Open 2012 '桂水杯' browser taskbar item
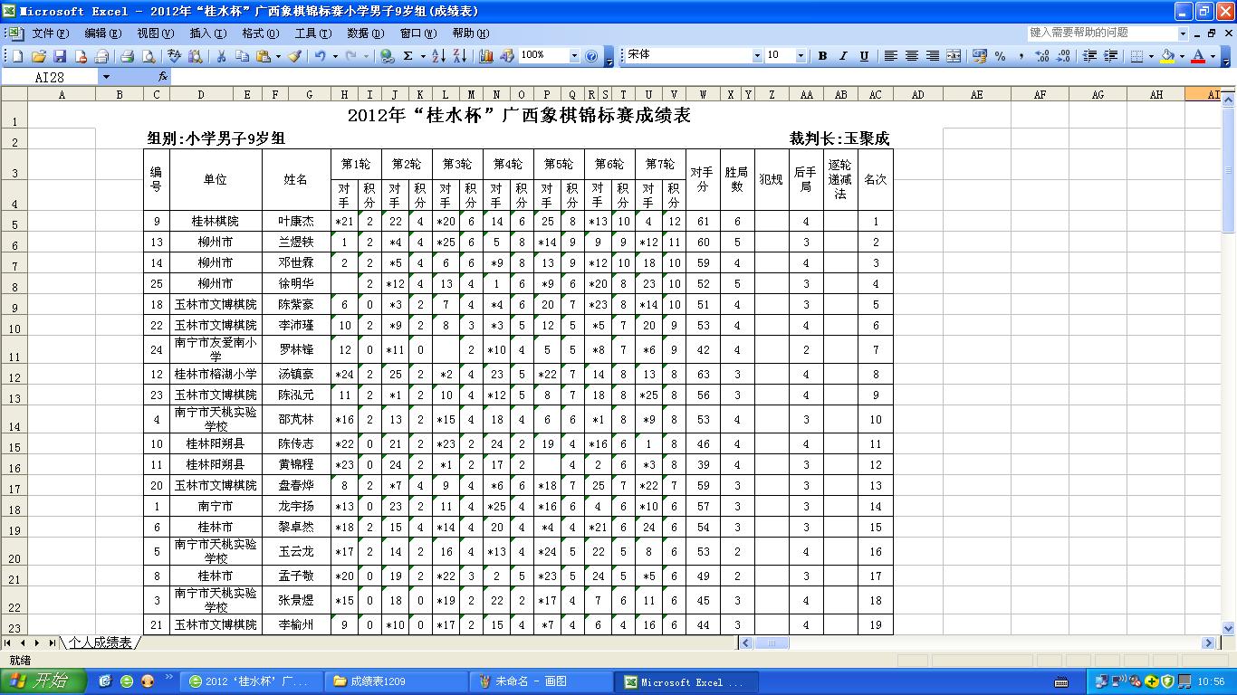 251,681
